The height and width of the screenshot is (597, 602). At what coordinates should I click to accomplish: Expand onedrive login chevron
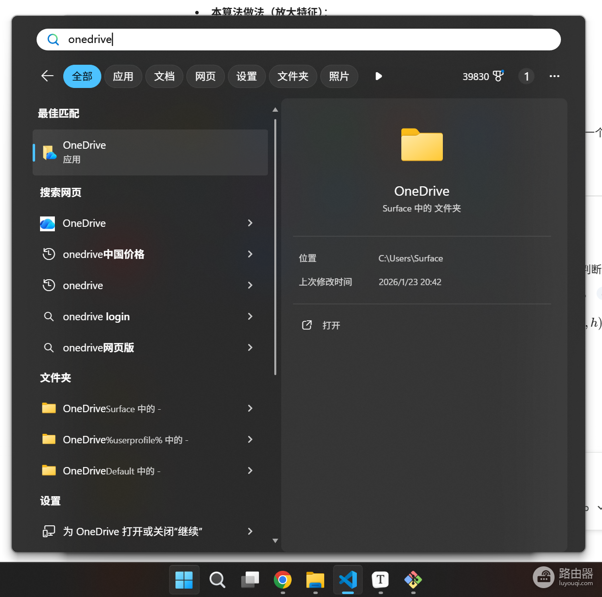coord(250,316)
